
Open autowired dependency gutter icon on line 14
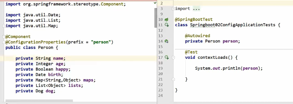[167, 41]
